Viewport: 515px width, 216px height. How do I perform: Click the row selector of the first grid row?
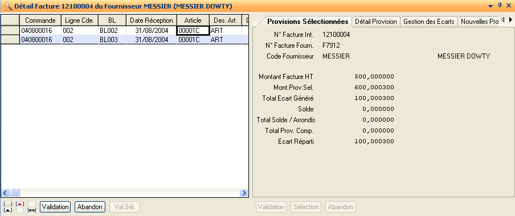[10, 31]
